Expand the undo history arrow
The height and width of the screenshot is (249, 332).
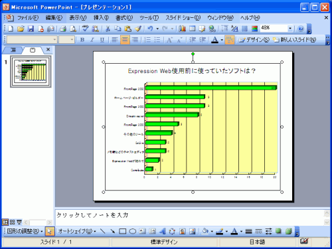157,29
